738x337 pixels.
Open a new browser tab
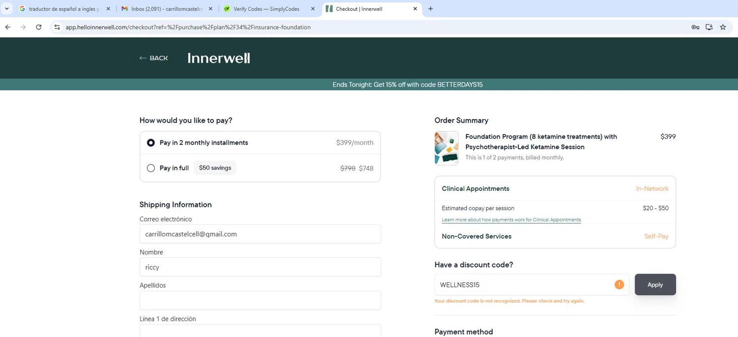click(x=430, y=9)
